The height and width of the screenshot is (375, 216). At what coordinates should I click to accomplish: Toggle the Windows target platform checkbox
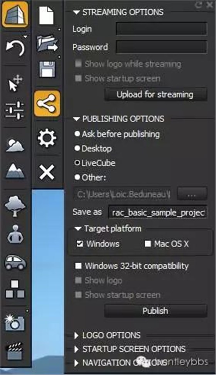[80, 244]
